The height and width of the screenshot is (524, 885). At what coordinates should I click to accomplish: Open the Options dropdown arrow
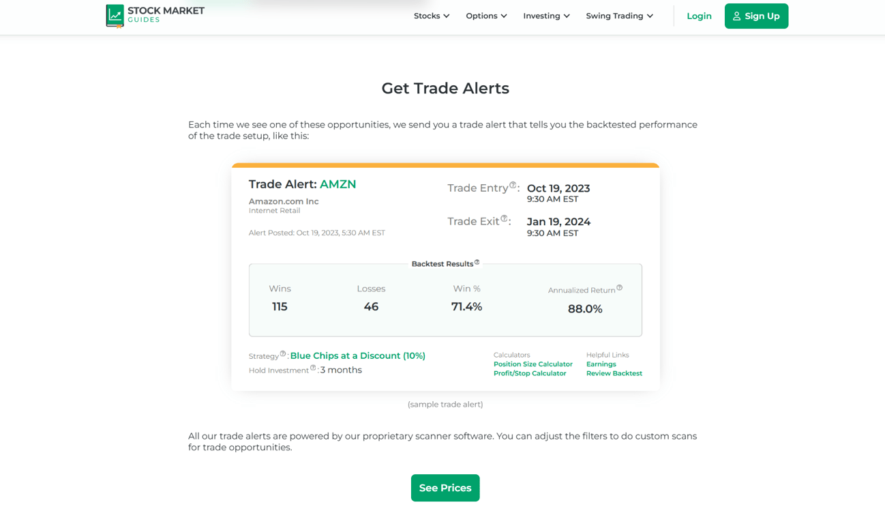tap(503, 16)
